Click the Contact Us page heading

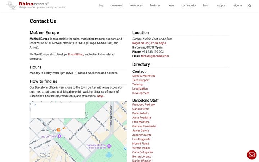pos(43,21)
